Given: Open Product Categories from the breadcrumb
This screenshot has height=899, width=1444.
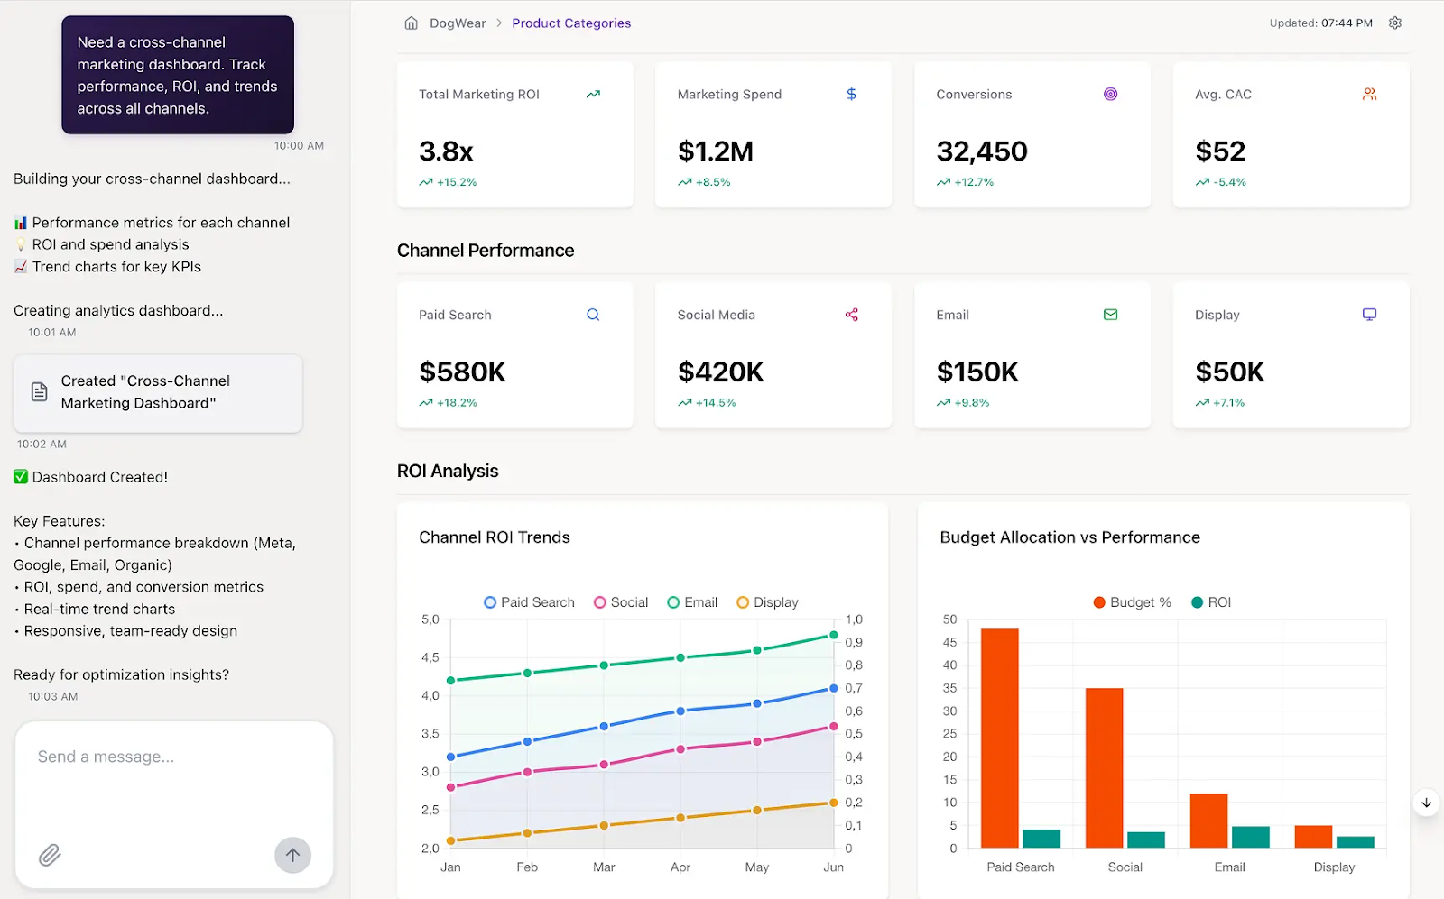Looking at the screenshot, I should [x=571, y=23].
